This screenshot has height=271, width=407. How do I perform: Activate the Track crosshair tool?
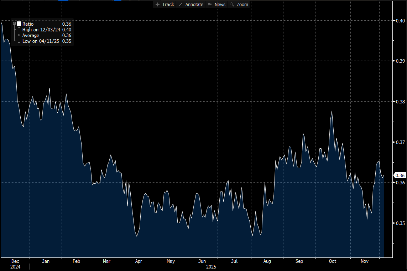pyautogui.click(x=165, y=4)
